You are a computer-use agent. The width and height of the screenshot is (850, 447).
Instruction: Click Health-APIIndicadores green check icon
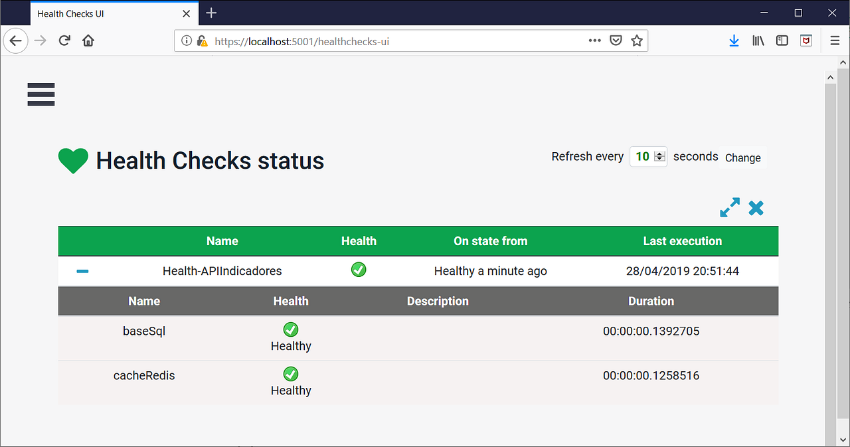359,270
